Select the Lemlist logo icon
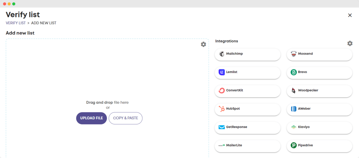The image size is (359, 158). coord(222,72)
